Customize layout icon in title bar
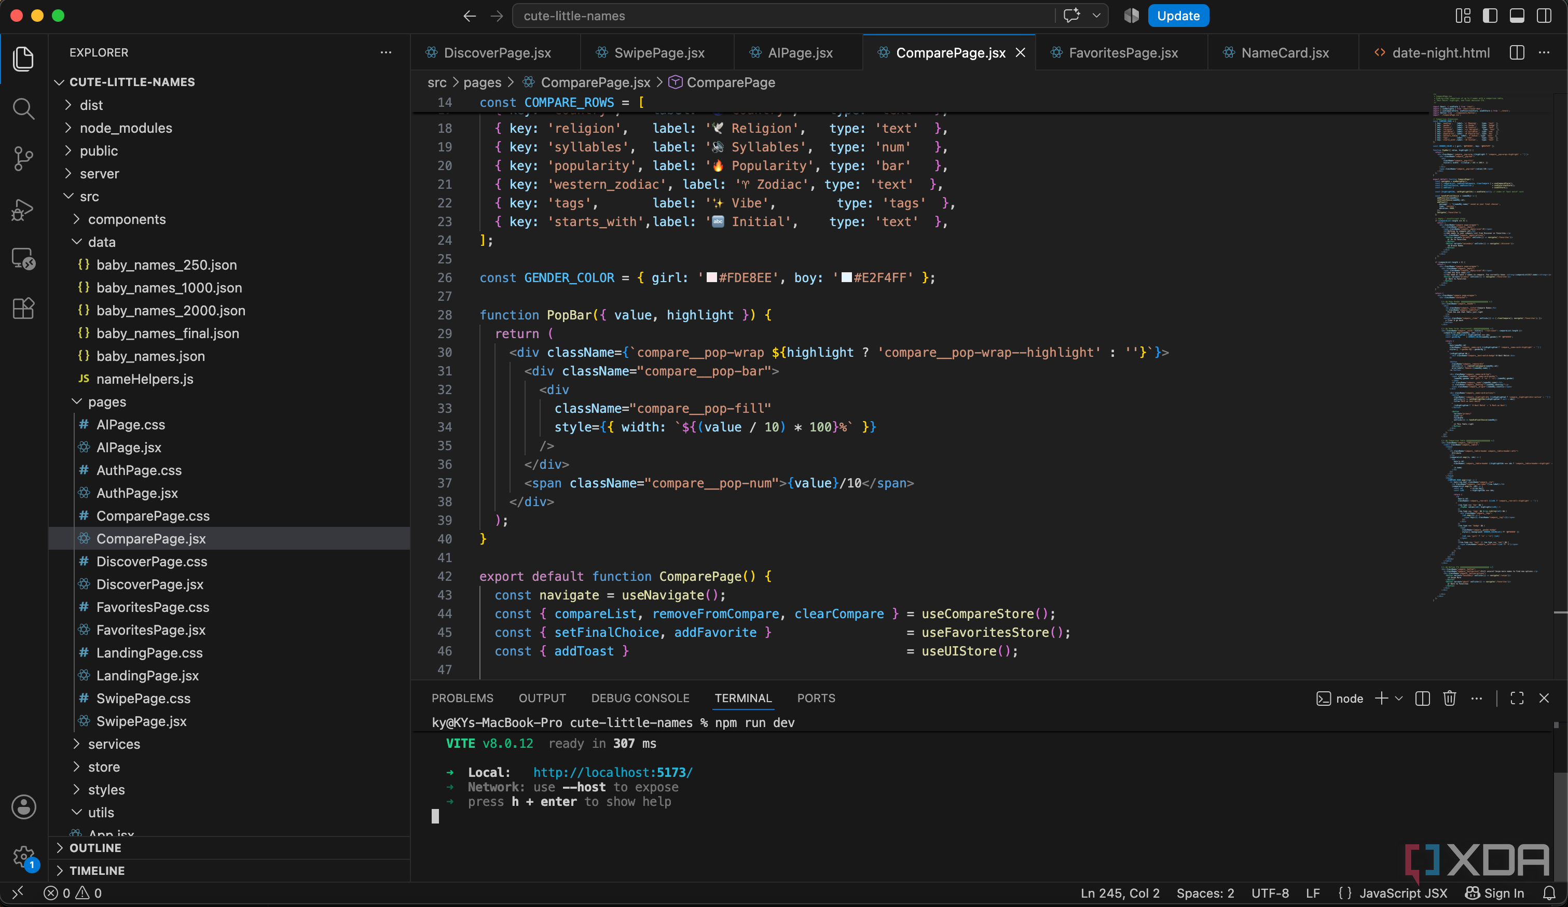The image size is (1568, 907). pos(1463,16)
